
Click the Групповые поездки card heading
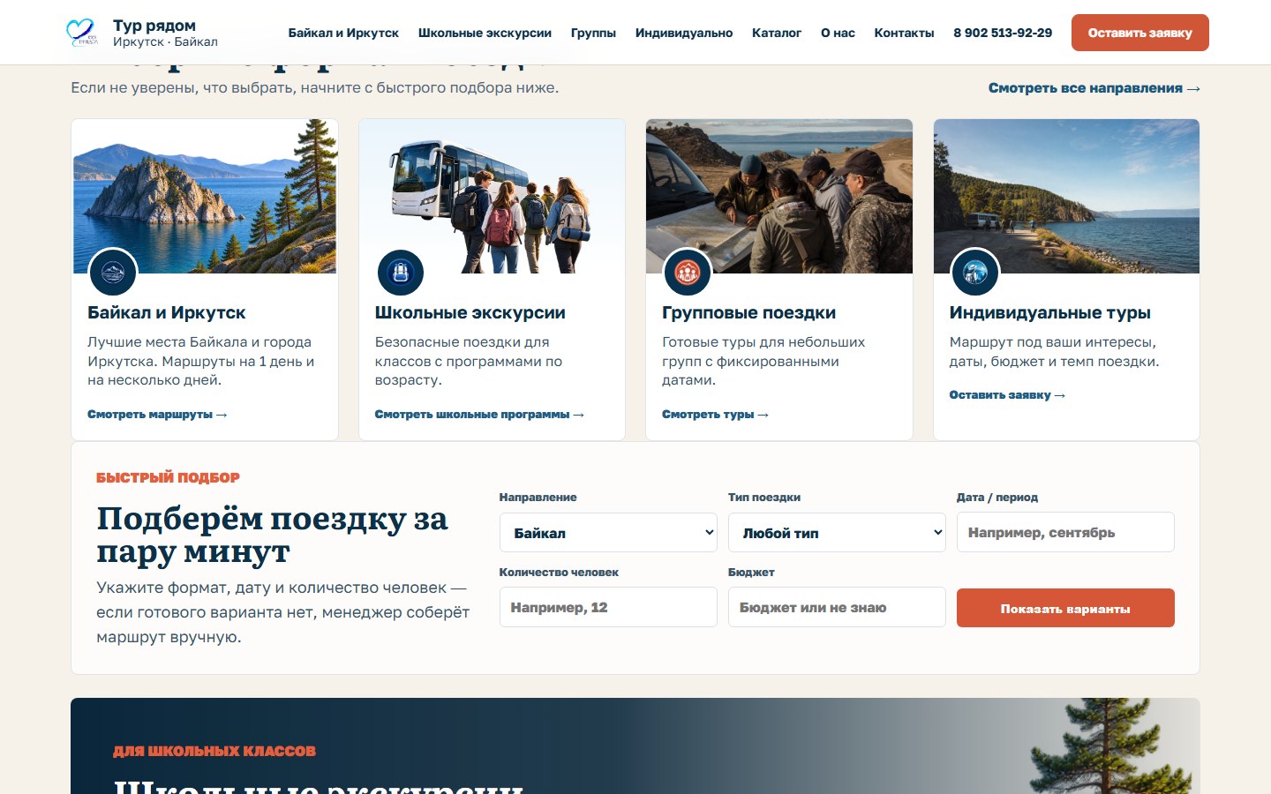coord(748,313)
